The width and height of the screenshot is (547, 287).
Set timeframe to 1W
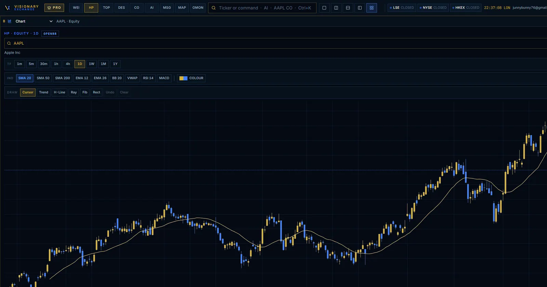(92, 64)
